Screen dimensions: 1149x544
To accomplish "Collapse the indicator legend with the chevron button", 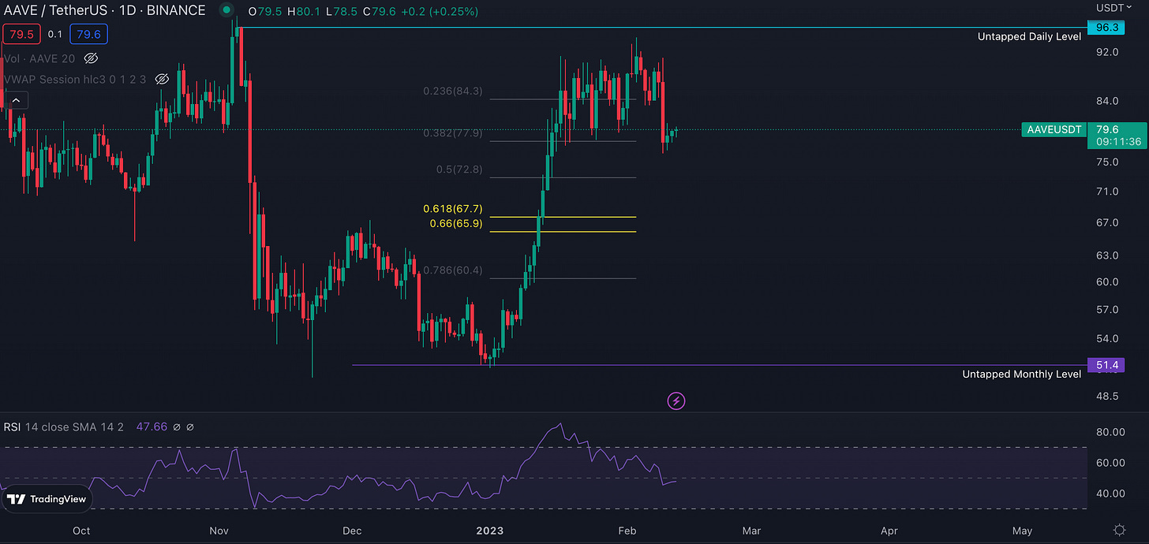I will pyautogui.click(x=16, y=100).
